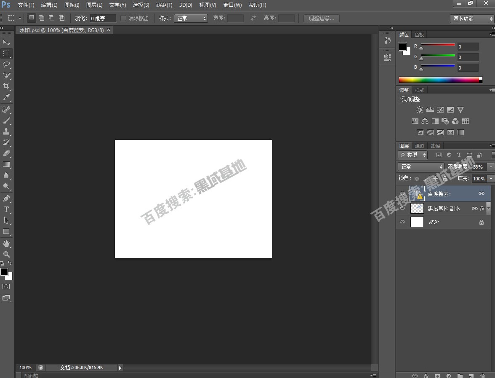Click the 调整边缘 button
The width and height of the screenshot is (495, 378).
[x=322, y=19]
